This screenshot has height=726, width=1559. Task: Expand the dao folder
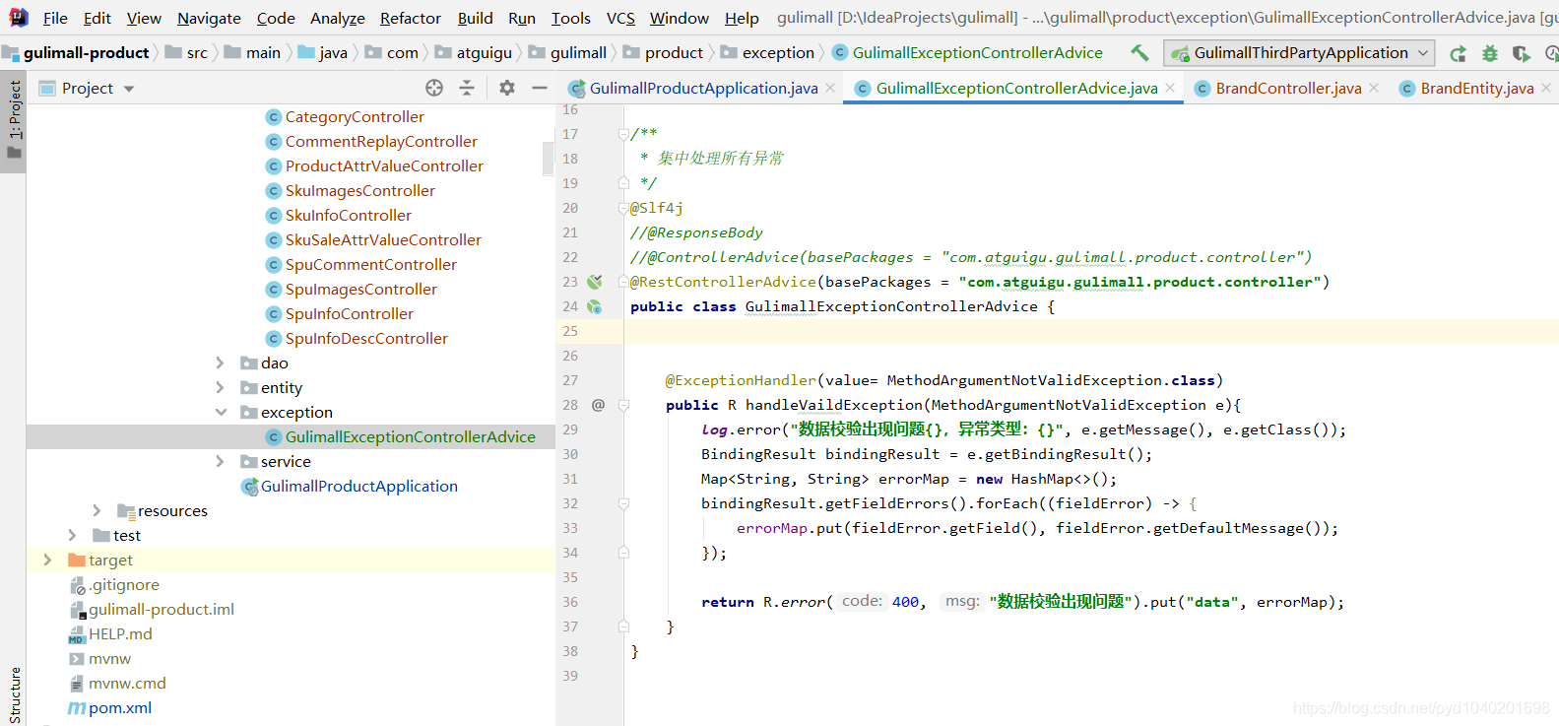(x=221, y=363)
